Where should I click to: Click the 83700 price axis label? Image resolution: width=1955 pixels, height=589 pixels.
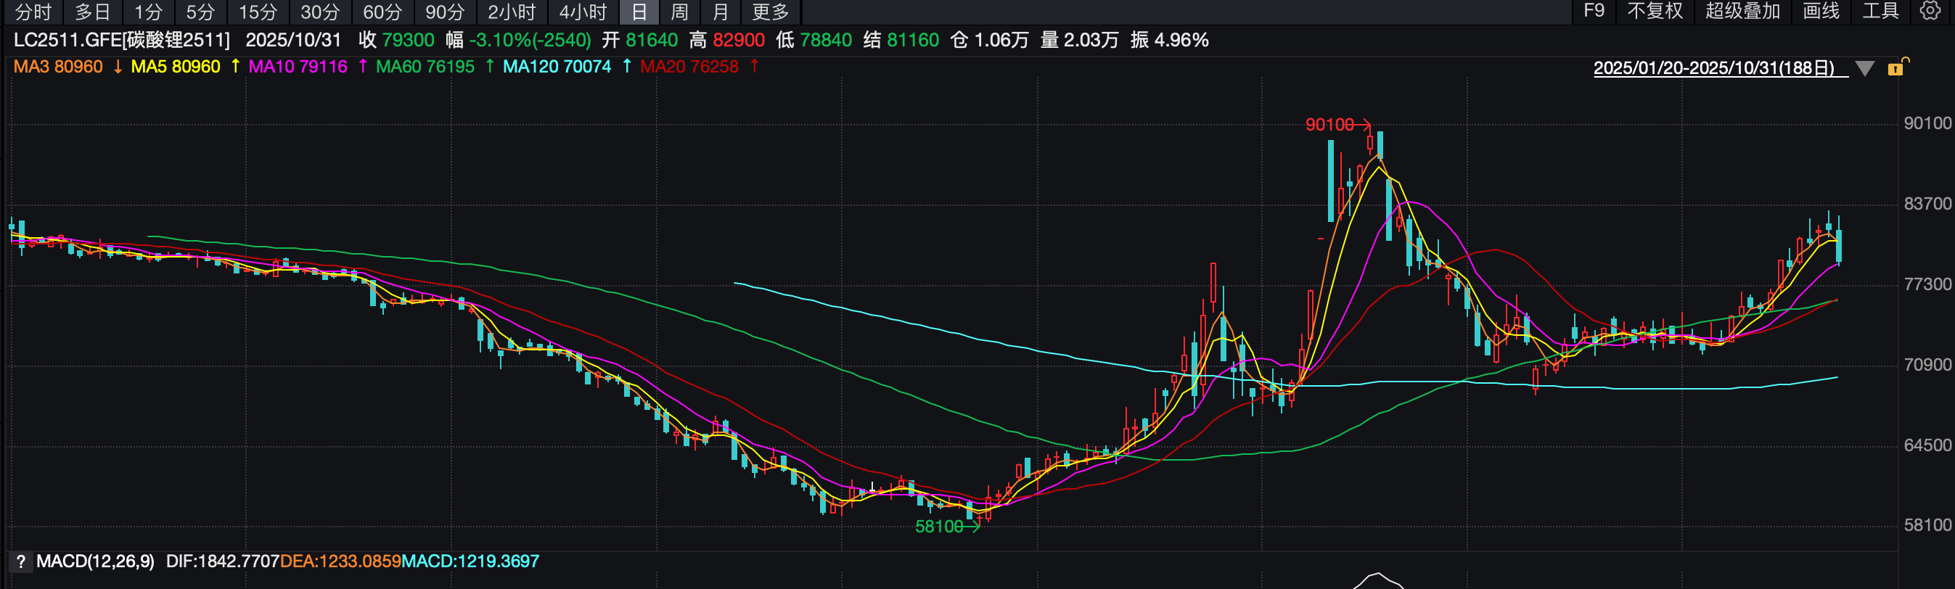tap(1927, 204)
